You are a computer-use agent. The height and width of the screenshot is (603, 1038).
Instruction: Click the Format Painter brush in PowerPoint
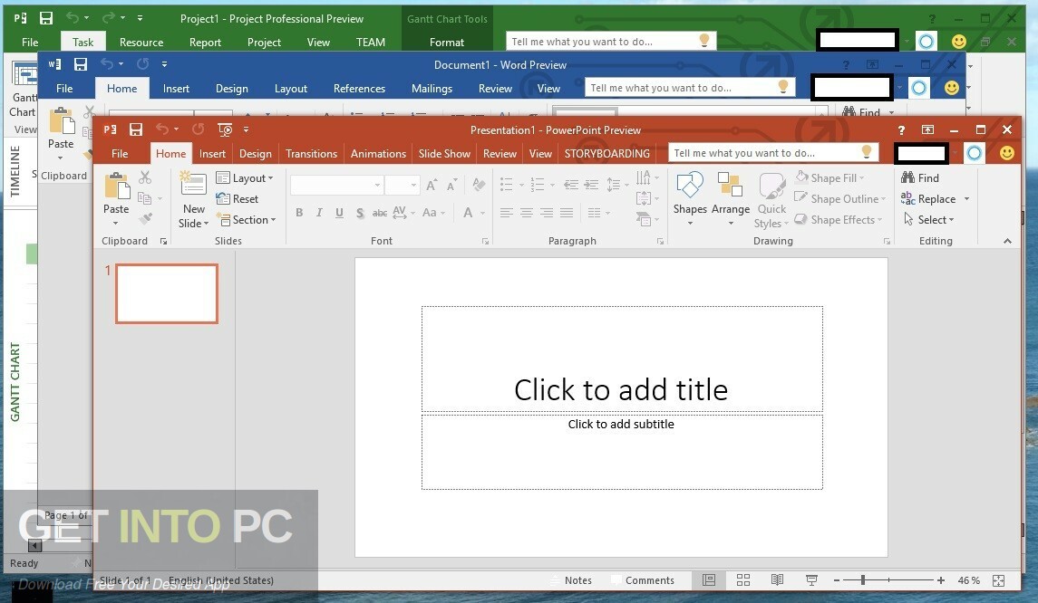(145, 218)
